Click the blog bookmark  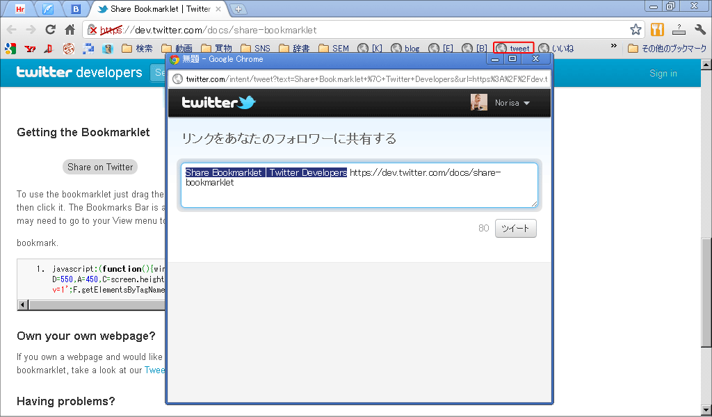[x=405, y=48]
